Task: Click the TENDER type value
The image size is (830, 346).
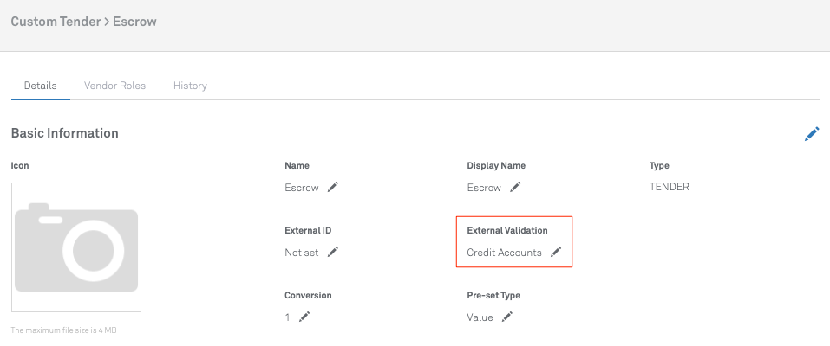Action: (670, 187)
